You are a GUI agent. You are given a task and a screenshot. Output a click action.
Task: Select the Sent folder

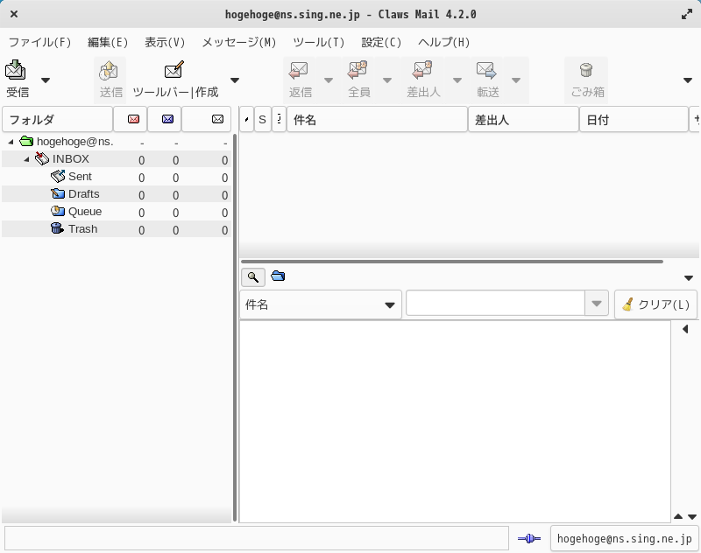pos(117,177)
